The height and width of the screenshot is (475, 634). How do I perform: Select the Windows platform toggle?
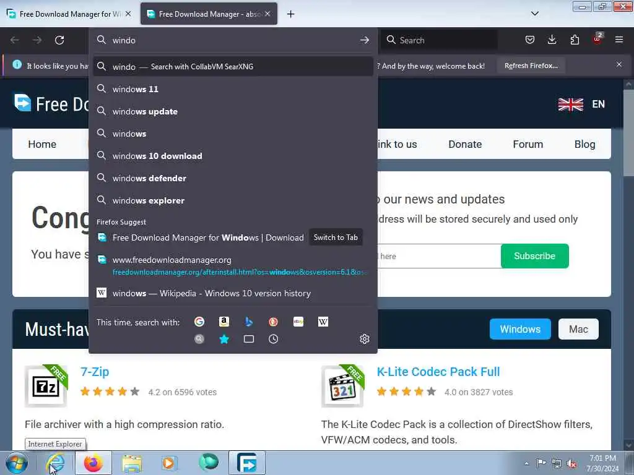click(x=520, y=329)
